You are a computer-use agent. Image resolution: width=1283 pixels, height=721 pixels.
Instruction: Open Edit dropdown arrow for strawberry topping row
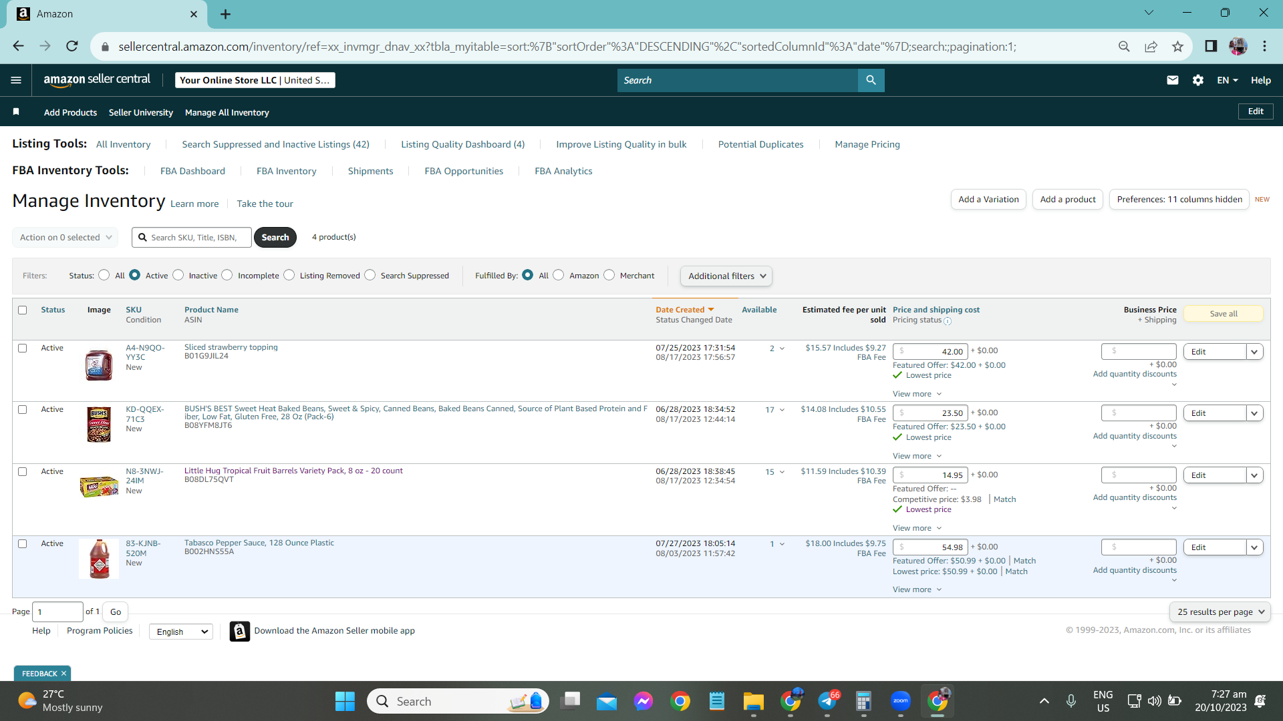(x=1254, y=352)
